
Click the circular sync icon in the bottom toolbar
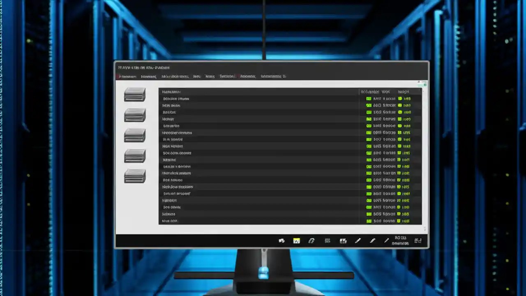pos(311,240)
